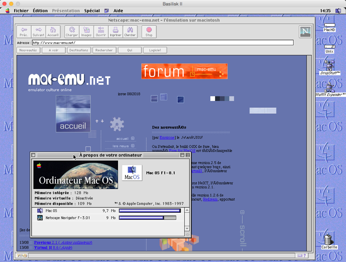Click the Logiciel directory button
The width and height of the screenshot is (346, 262).
[x=155, y=50]
